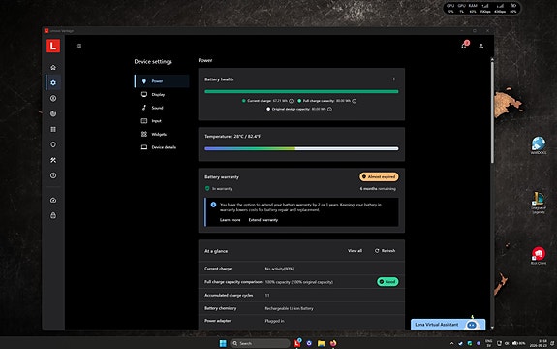
Task: Open the user account profile icon
Action: [481, 46]
